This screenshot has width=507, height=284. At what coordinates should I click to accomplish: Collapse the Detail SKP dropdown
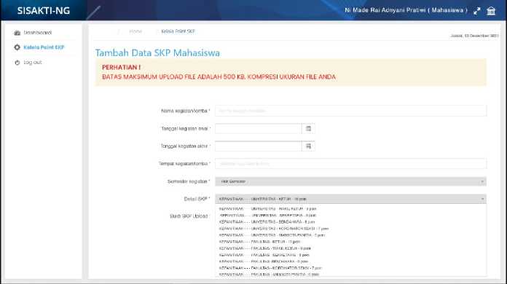tap(351, 199)
